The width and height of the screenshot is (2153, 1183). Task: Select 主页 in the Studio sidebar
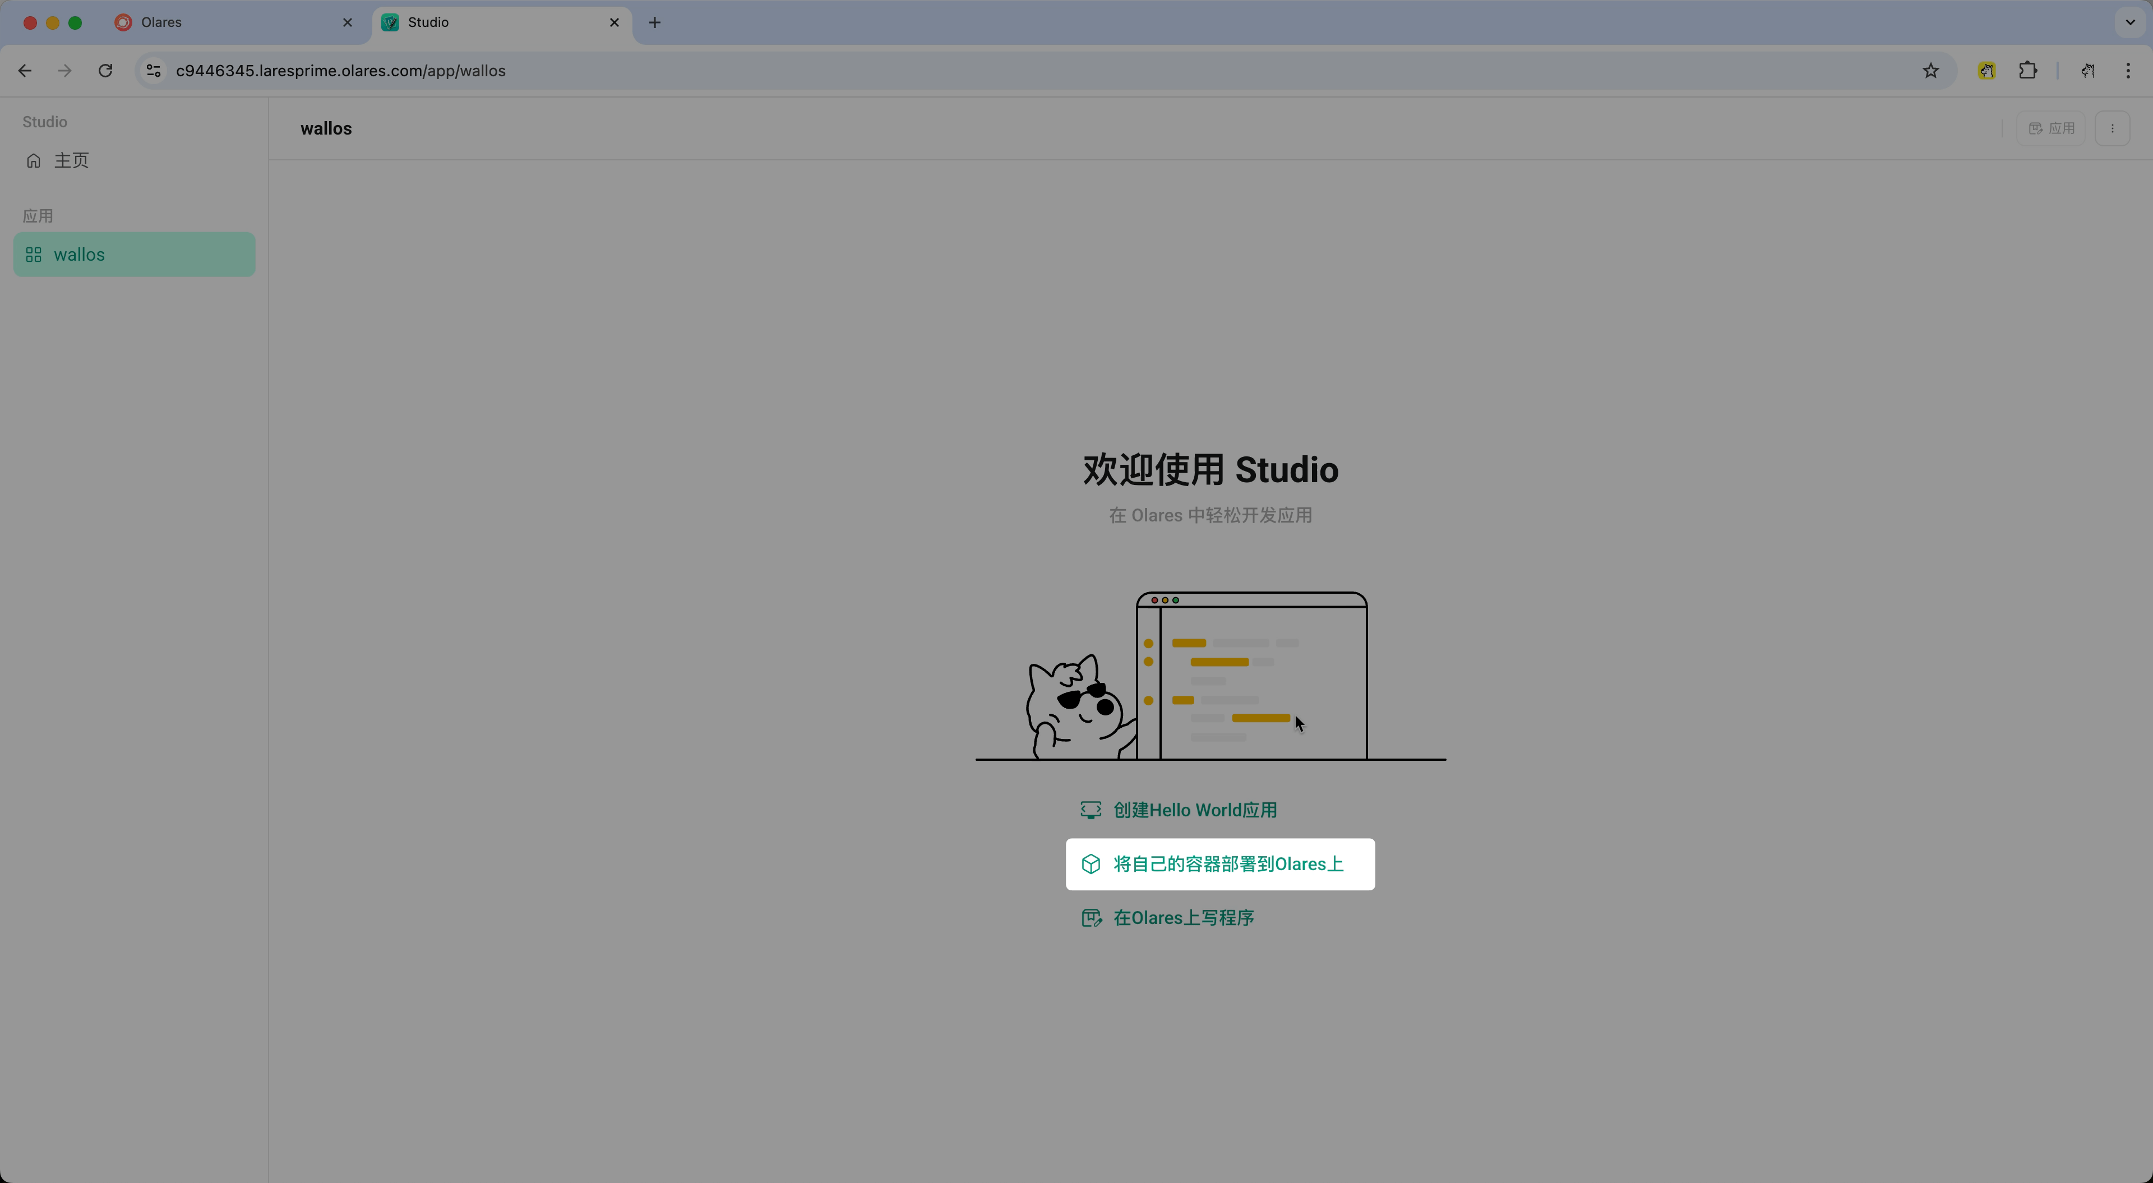coord(71,160)
